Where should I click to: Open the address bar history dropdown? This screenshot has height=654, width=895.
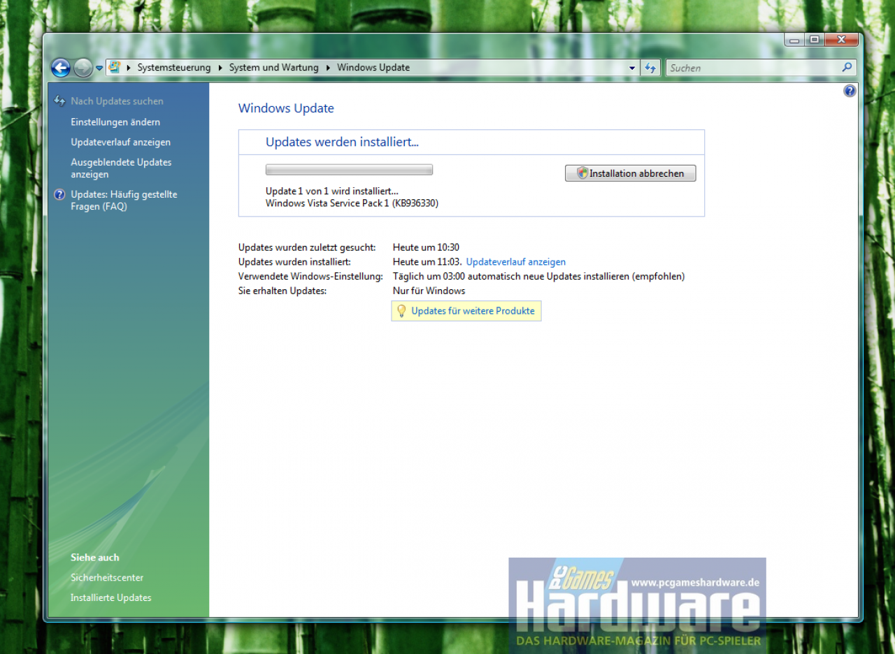pos(632,68)
